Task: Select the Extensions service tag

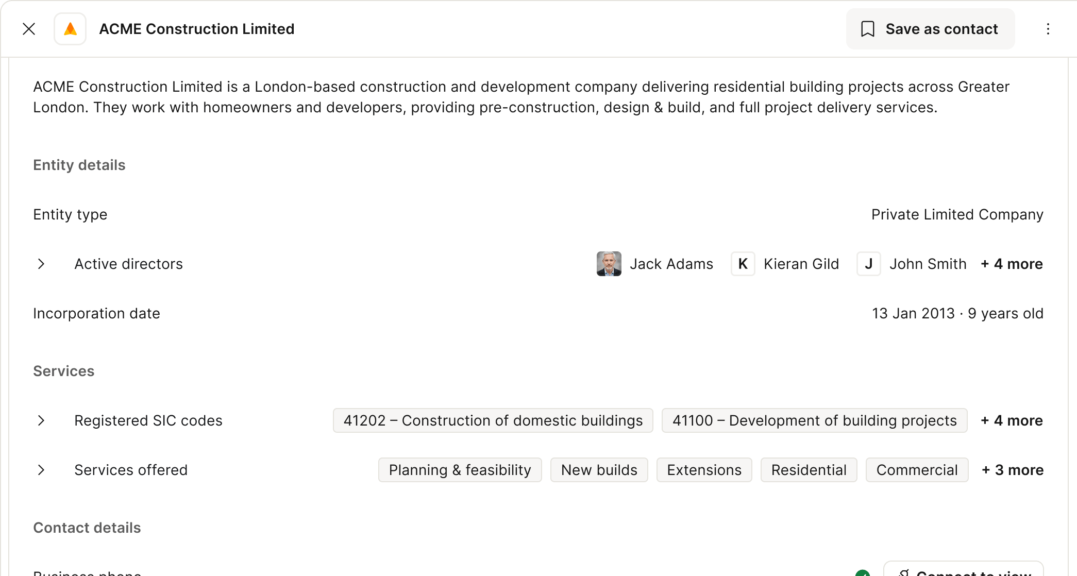Action: pos(704,470)
